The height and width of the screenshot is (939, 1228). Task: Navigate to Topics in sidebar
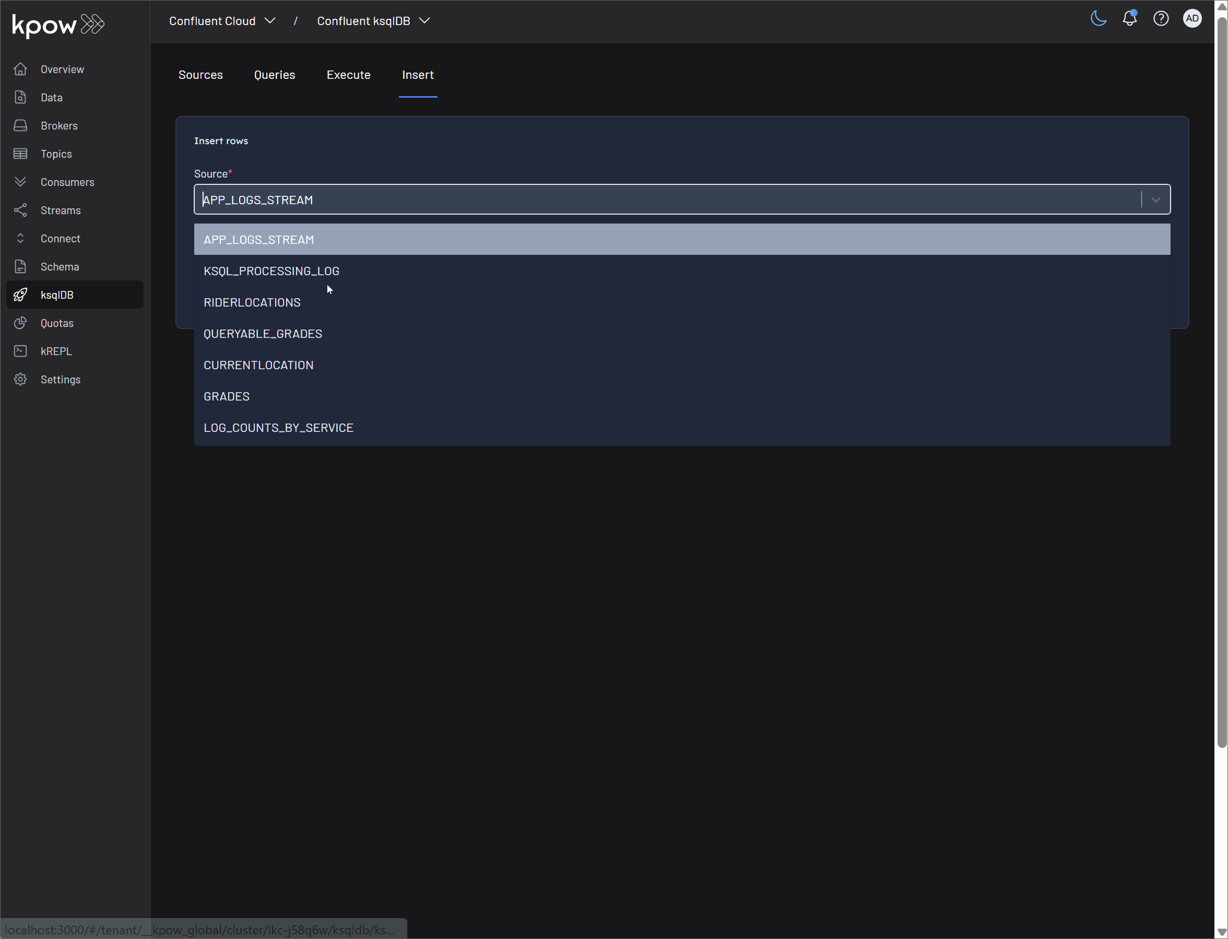click(x=56, y=154)
